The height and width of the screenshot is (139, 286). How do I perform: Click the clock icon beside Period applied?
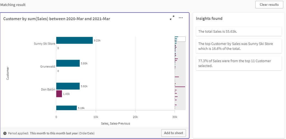click(5, 133)
